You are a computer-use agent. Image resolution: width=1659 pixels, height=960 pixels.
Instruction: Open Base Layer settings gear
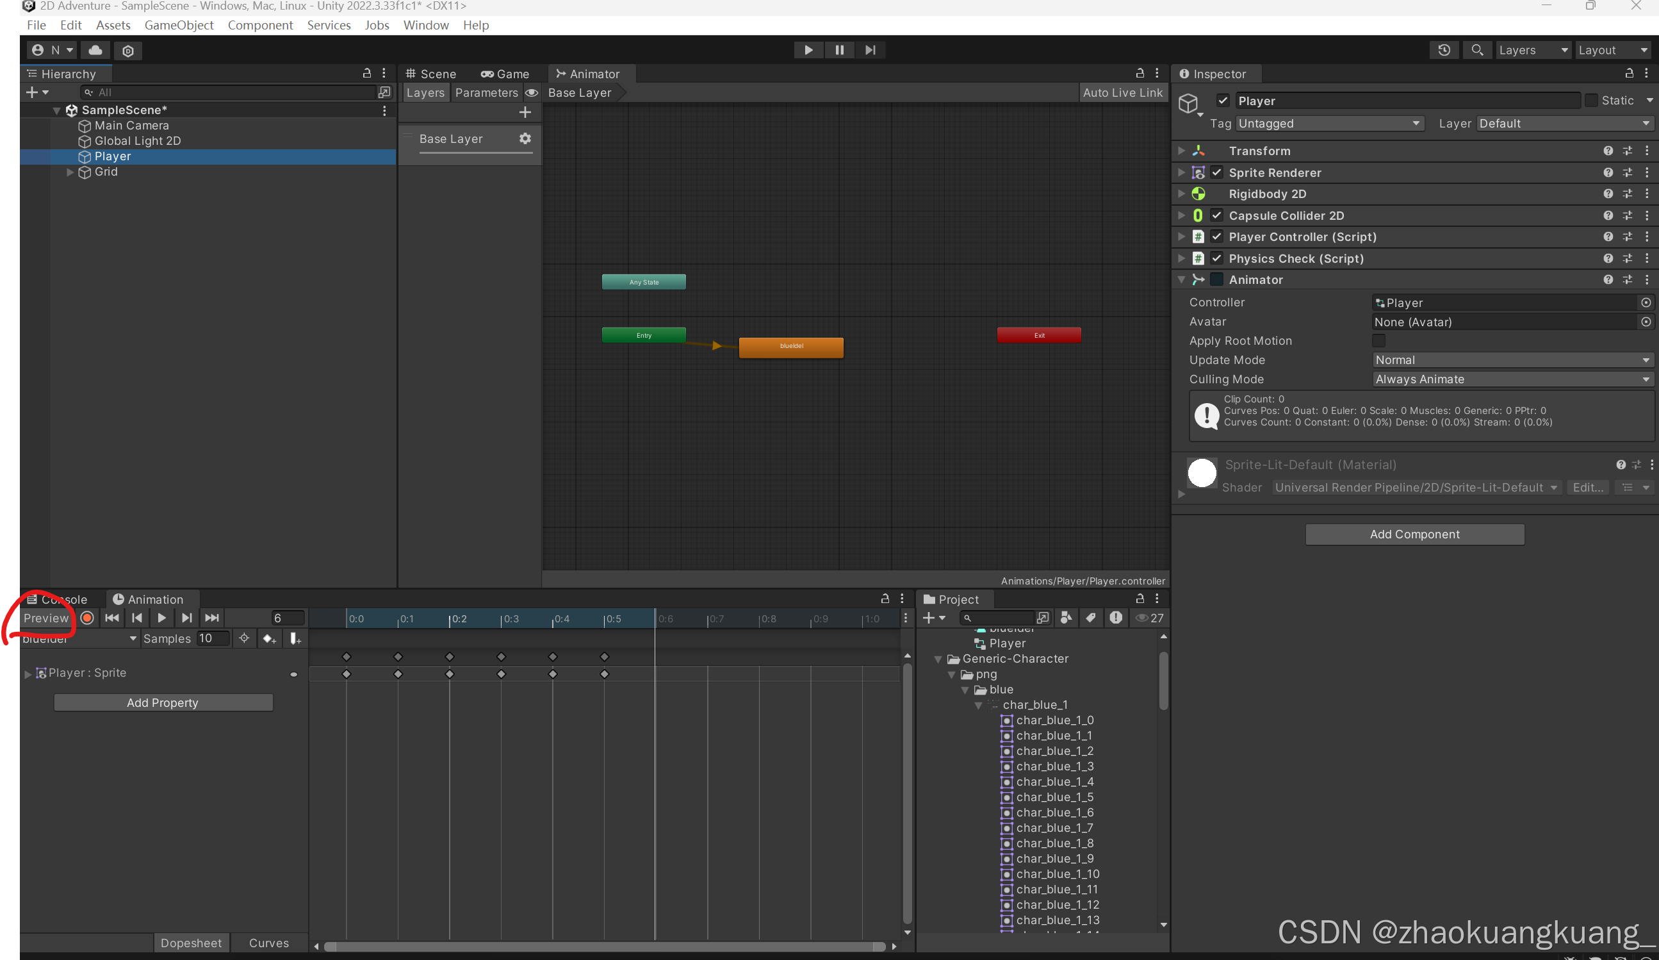coord(525,138)
